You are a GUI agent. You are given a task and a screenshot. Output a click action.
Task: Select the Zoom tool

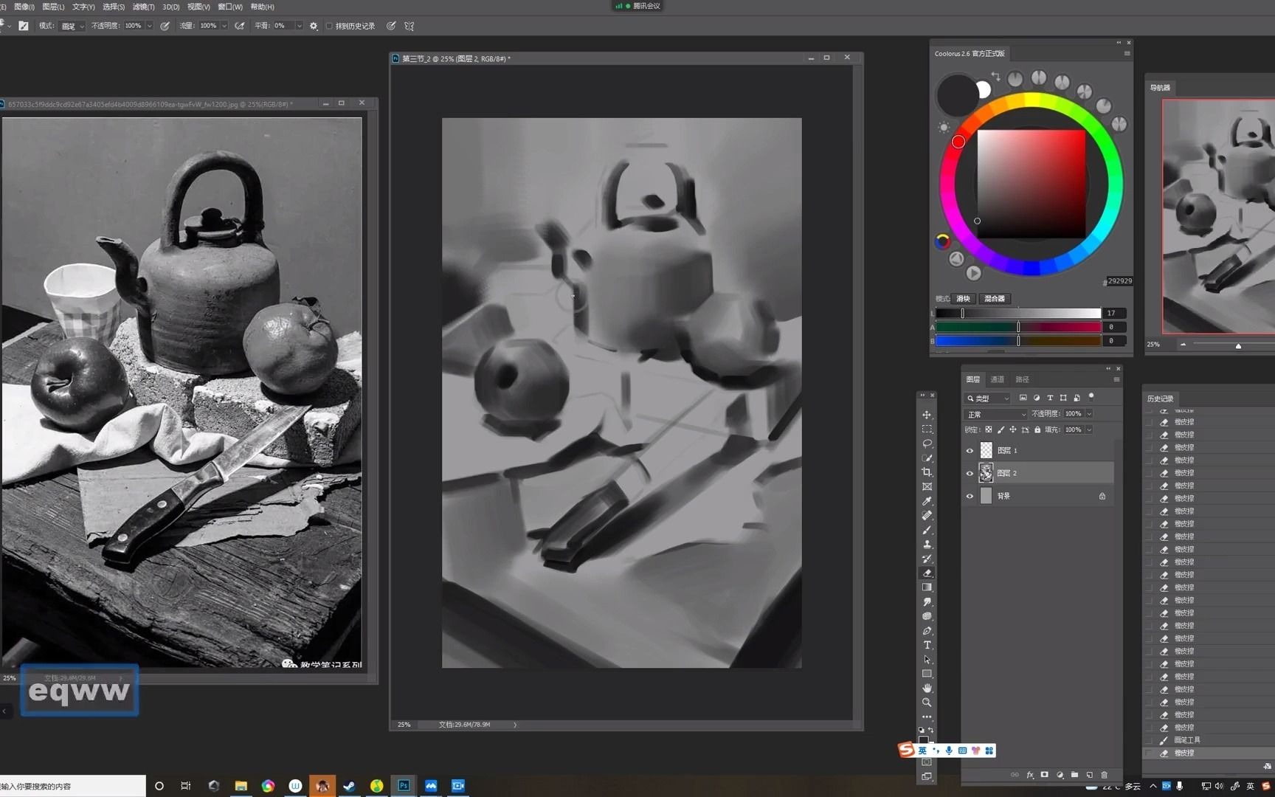pyautogui.click(x=927, y=703)
